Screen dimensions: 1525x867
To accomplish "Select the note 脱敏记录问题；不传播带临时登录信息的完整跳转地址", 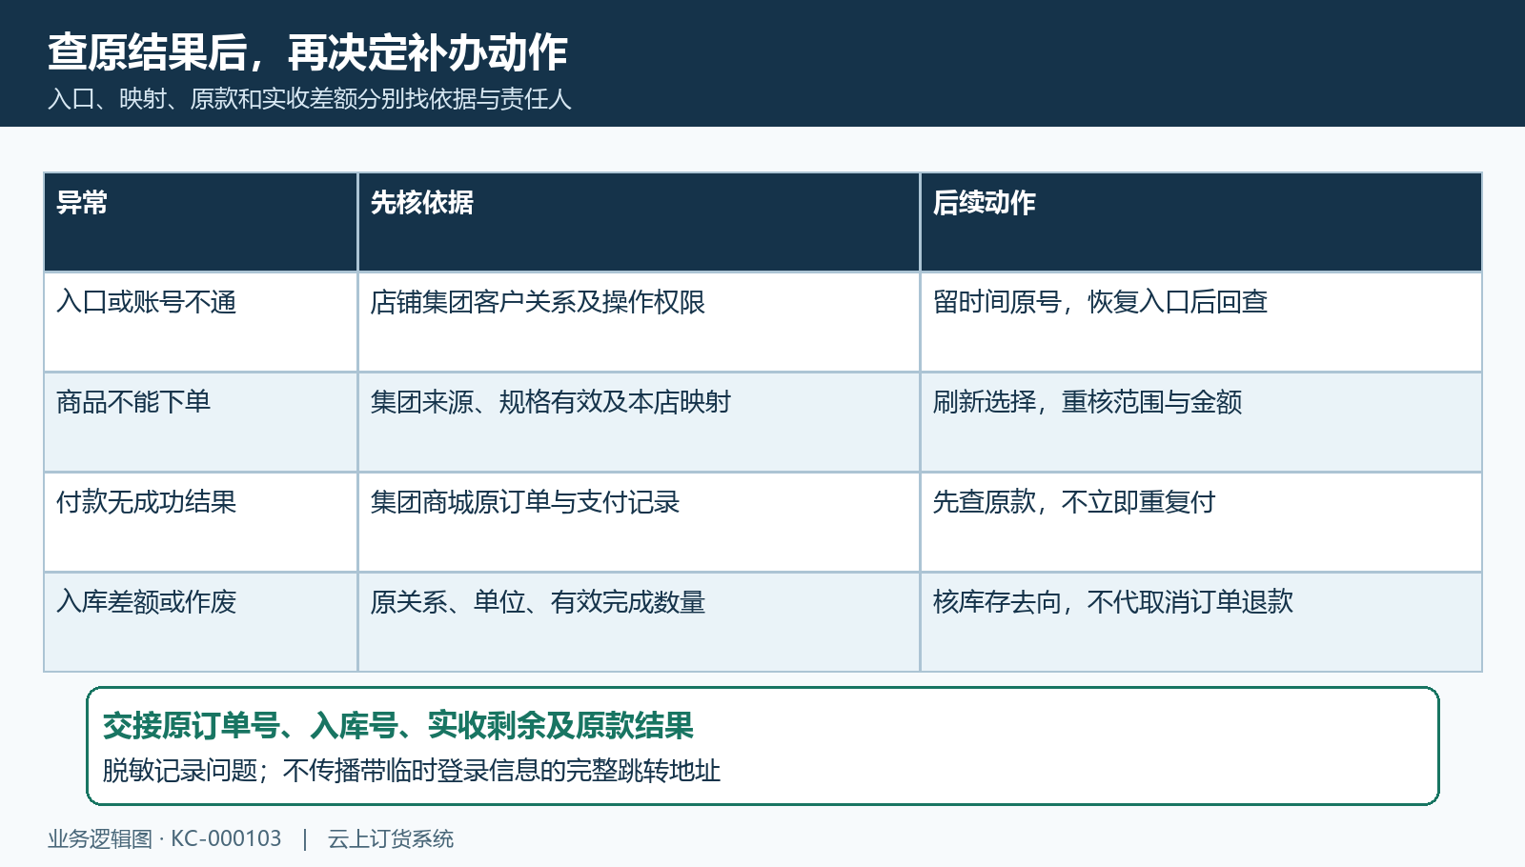I will tap(412, 770).
